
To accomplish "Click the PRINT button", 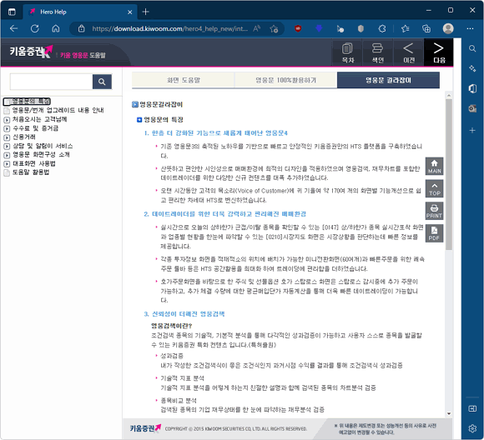I will coord(434,211).
